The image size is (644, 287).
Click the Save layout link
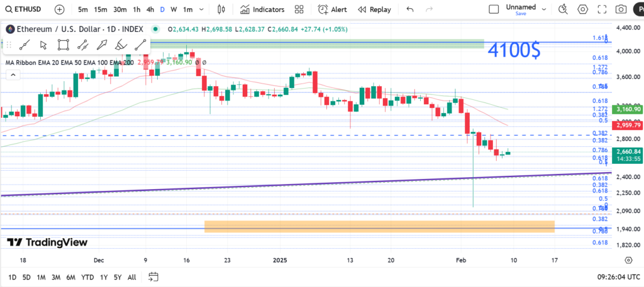click(x=520, y=14)
